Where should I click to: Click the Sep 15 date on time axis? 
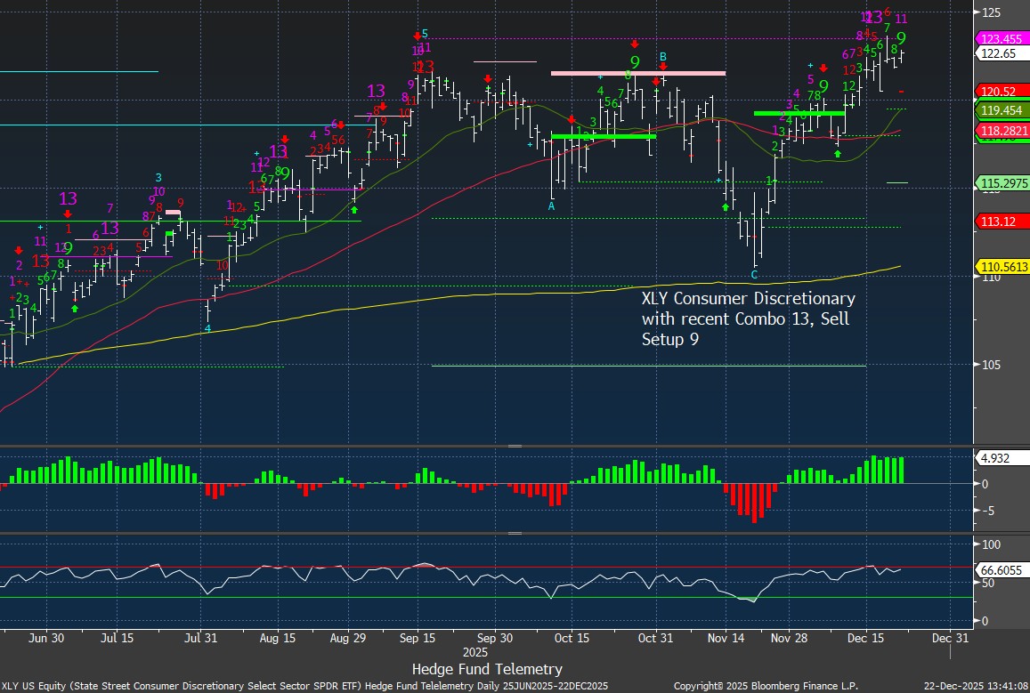pyautogui.click(x=417, y=638)
